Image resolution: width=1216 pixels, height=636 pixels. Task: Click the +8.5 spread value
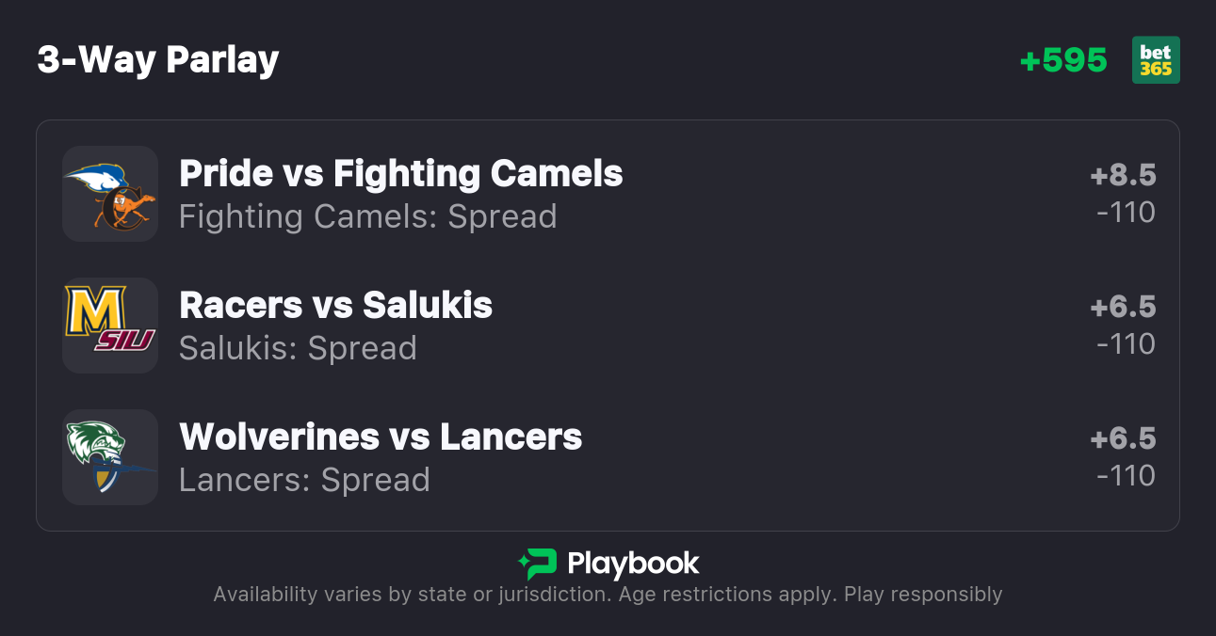(1123, 176)
